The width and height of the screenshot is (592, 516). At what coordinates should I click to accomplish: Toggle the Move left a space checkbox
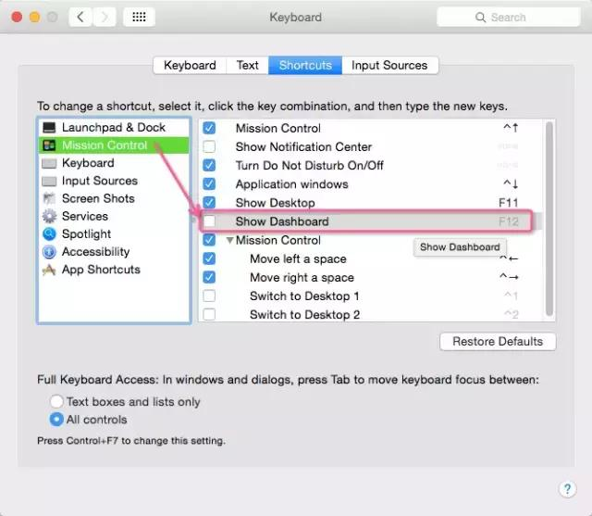tap(209, 258)
